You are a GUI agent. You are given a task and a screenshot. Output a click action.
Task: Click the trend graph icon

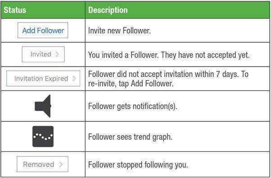coord(43,136)
